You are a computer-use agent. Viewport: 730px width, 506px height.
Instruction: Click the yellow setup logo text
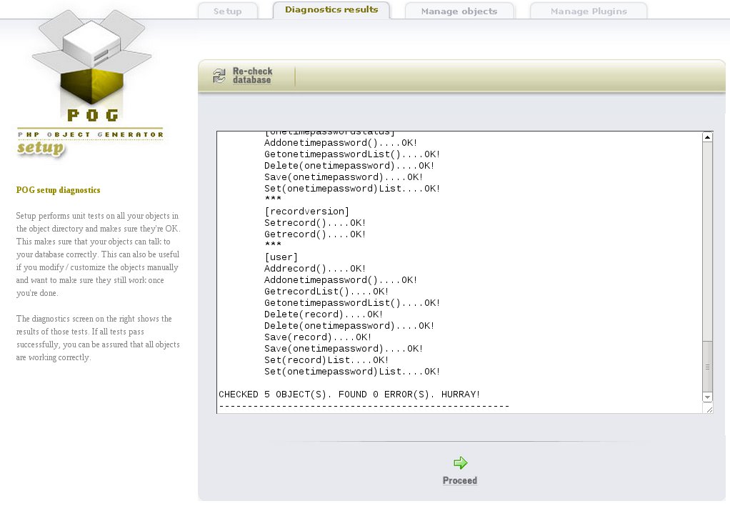click(x=41, y=149)
